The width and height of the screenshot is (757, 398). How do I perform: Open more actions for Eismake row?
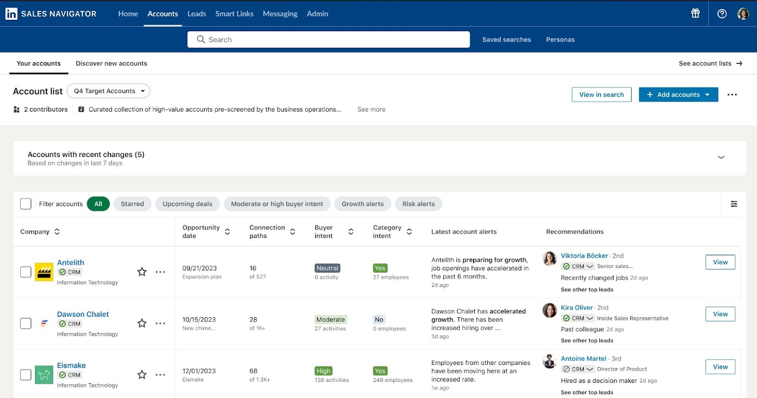[160, 375]
